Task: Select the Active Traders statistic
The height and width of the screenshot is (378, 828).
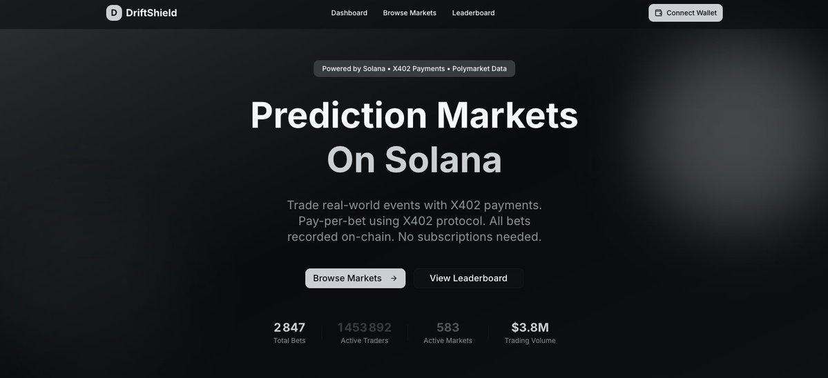Action: point(365,332)
